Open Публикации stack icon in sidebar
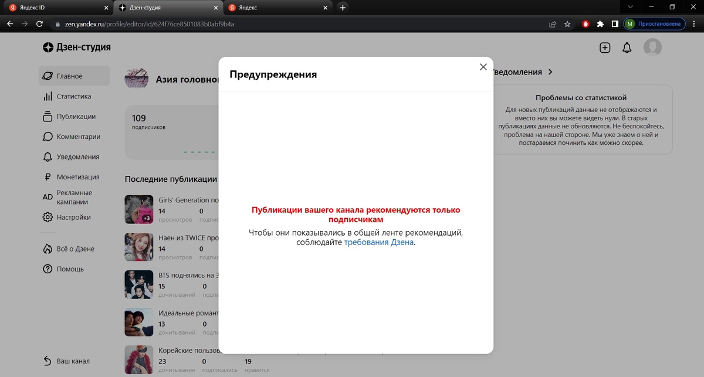 point(48,116)
